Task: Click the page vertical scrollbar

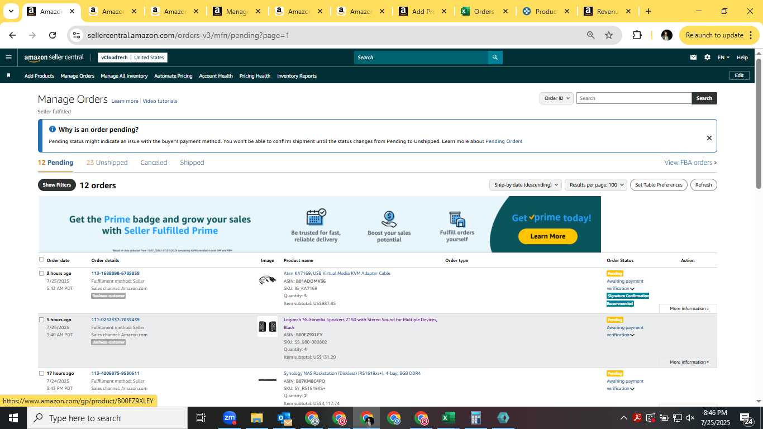Action: tap(759, 123)
